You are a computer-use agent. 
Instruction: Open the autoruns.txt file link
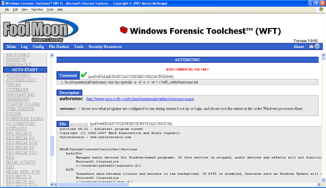click(79, 124)
